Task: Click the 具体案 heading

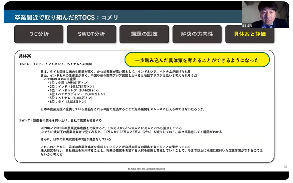Action: (x=25, y=56)
